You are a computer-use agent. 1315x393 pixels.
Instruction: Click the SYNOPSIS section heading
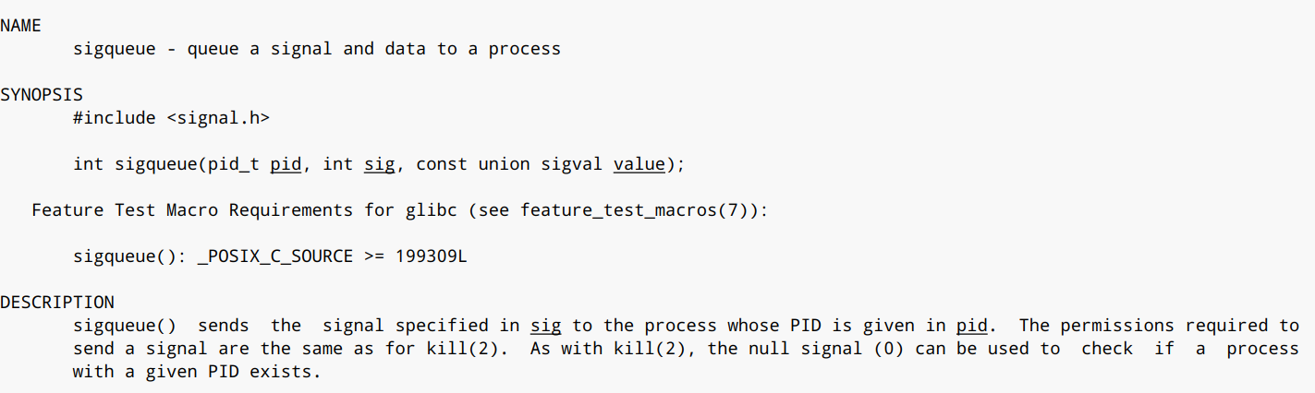click(41, 95)
